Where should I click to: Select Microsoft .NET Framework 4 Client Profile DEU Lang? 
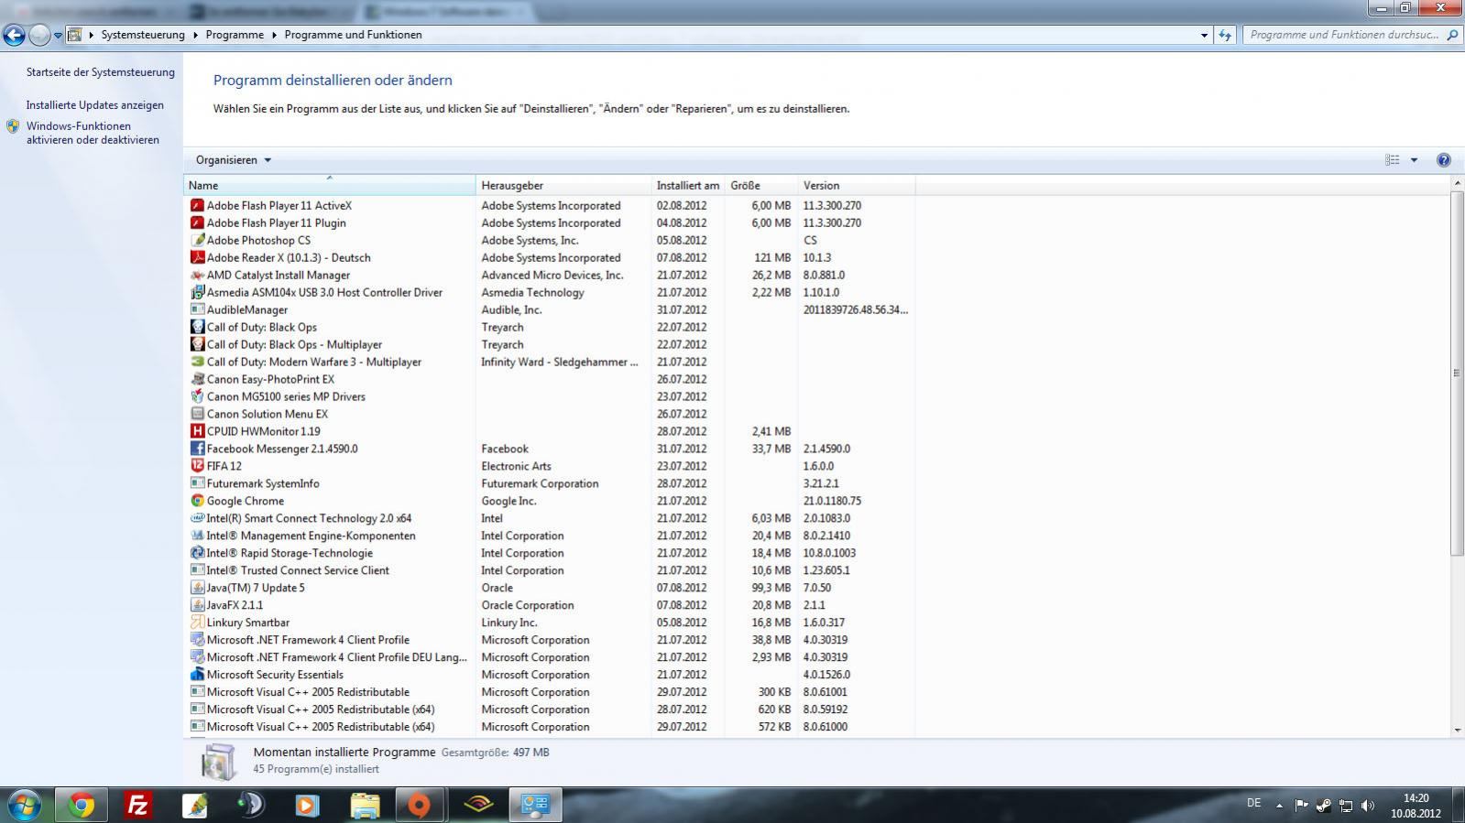tap(337, 658)
